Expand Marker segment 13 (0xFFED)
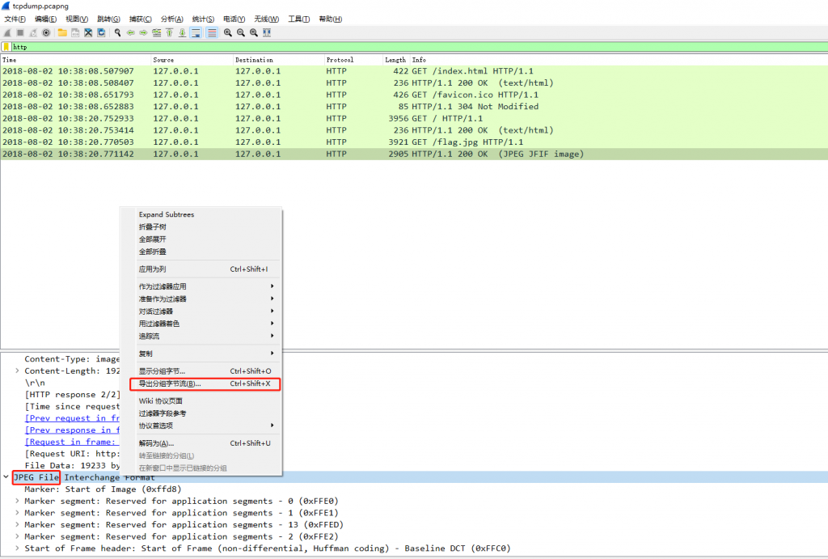The image size is (828, 559). tap(17, 525)
